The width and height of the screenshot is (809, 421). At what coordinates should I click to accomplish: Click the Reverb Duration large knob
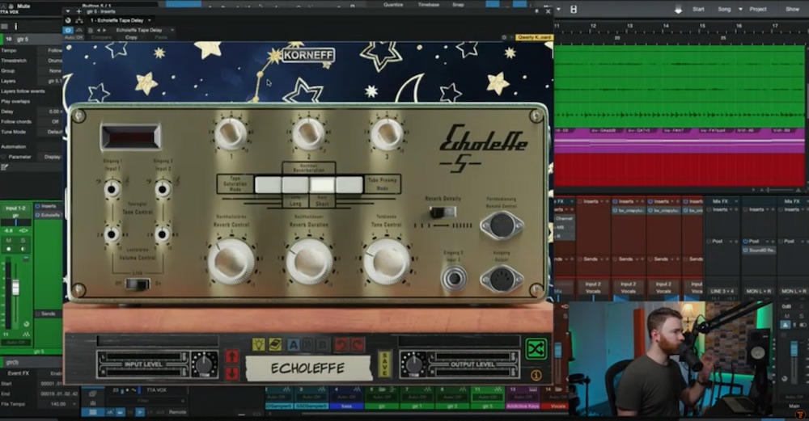click(309, 261)
